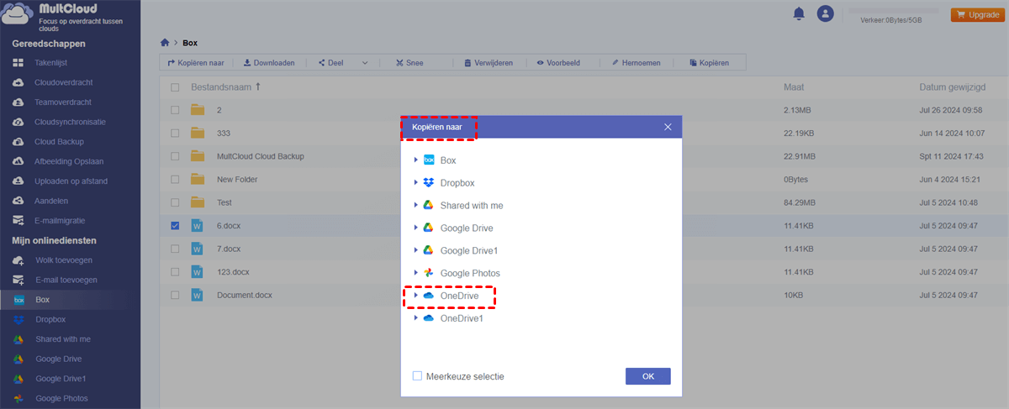Expand the Box tree node in dialog
1009x409 pixels.
coord(415,160)
